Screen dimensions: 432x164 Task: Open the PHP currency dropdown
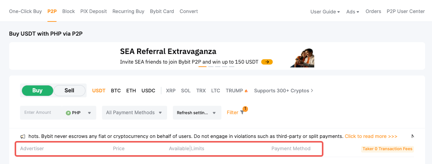click(x=89, y=113)
